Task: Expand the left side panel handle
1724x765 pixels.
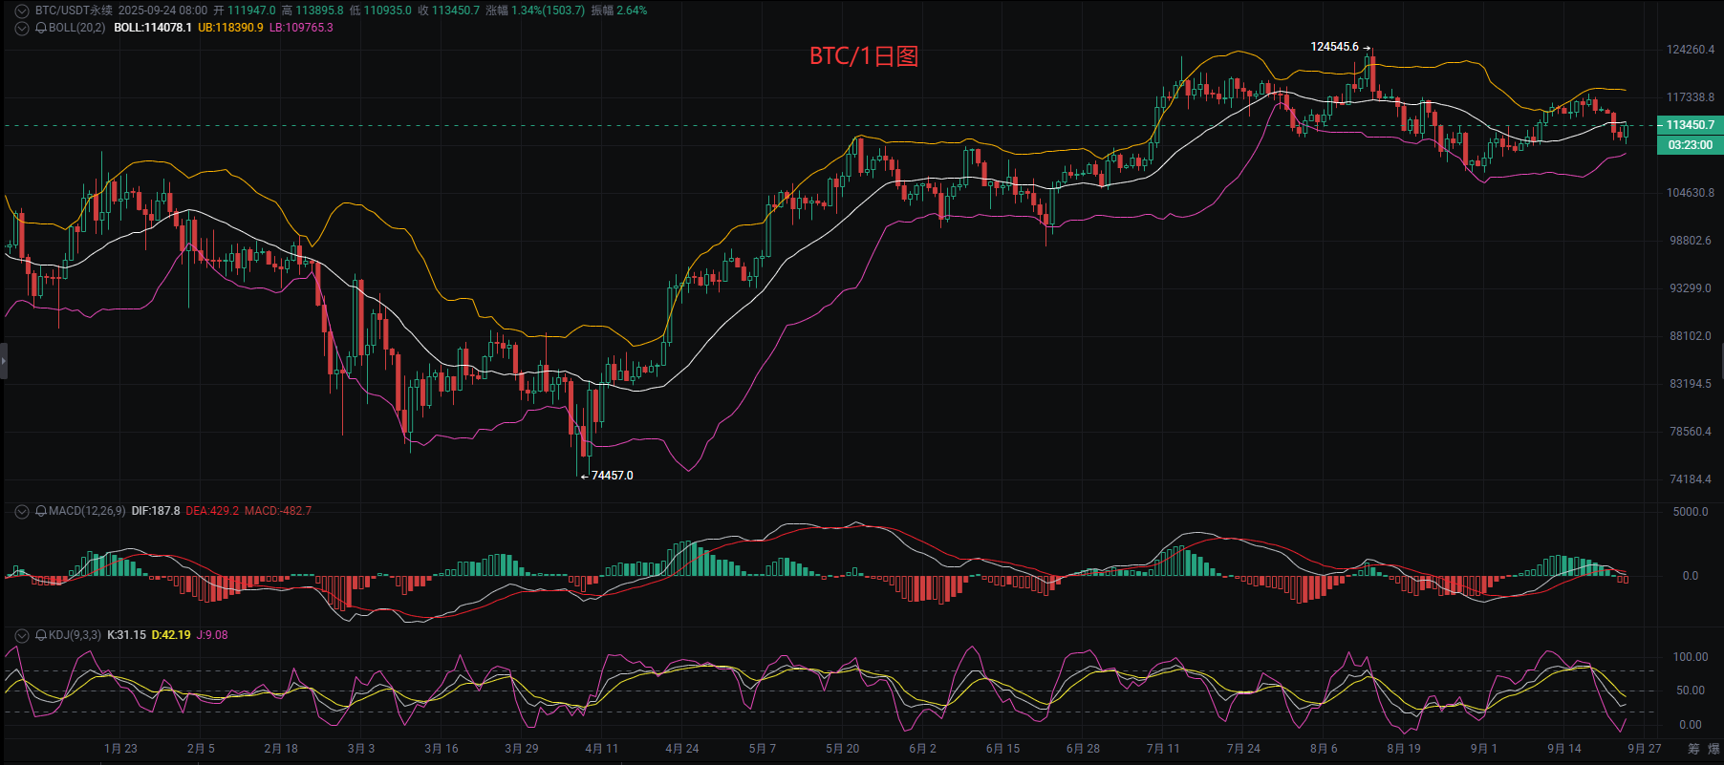Action: pos(4,361)
